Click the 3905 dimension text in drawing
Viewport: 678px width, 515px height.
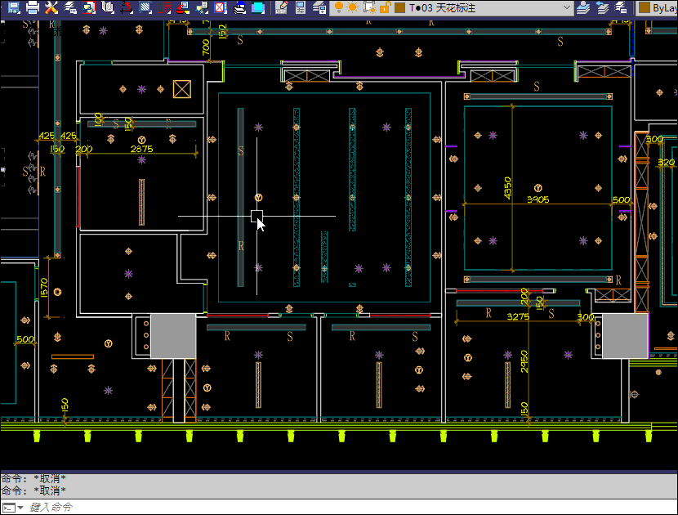[538, 199]
